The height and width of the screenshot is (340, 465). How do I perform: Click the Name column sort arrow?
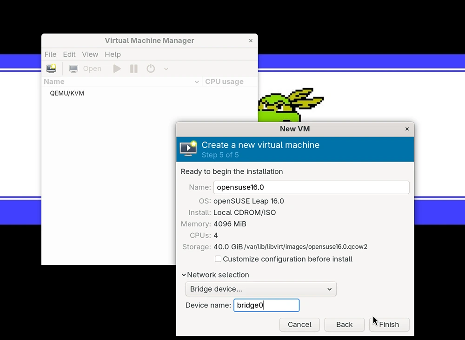[x=197, y=82]
